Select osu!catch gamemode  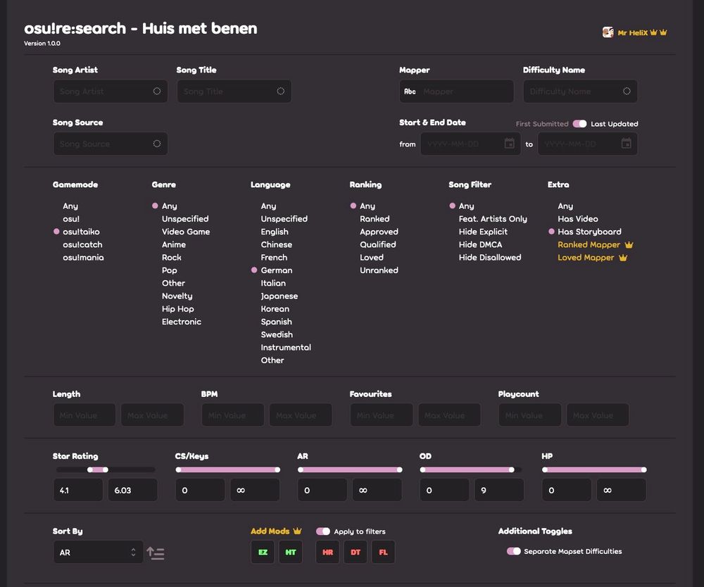click(82, 245)
